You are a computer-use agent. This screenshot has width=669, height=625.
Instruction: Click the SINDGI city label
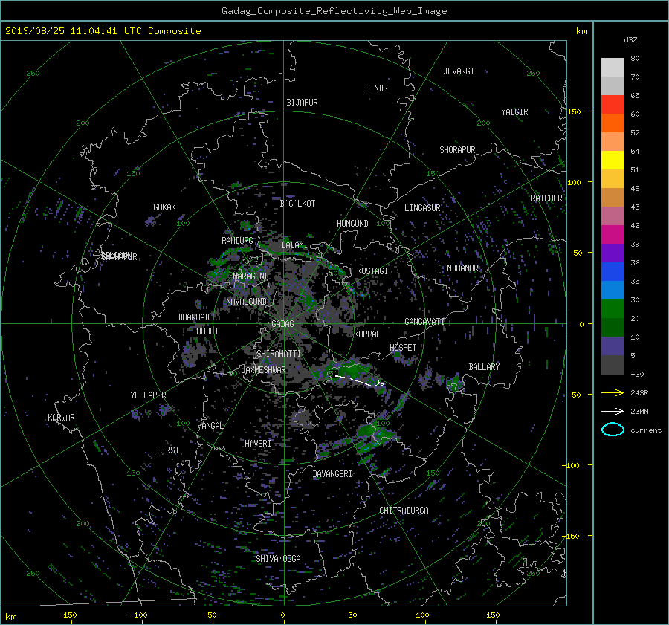pos(378,88)
